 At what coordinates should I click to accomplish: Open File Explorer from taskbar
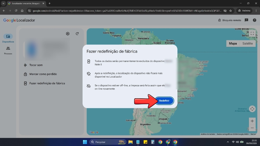coord(131,142)
